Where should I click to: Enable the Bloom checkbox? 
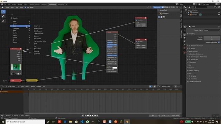pyautogui.click(x=190, y=48)
